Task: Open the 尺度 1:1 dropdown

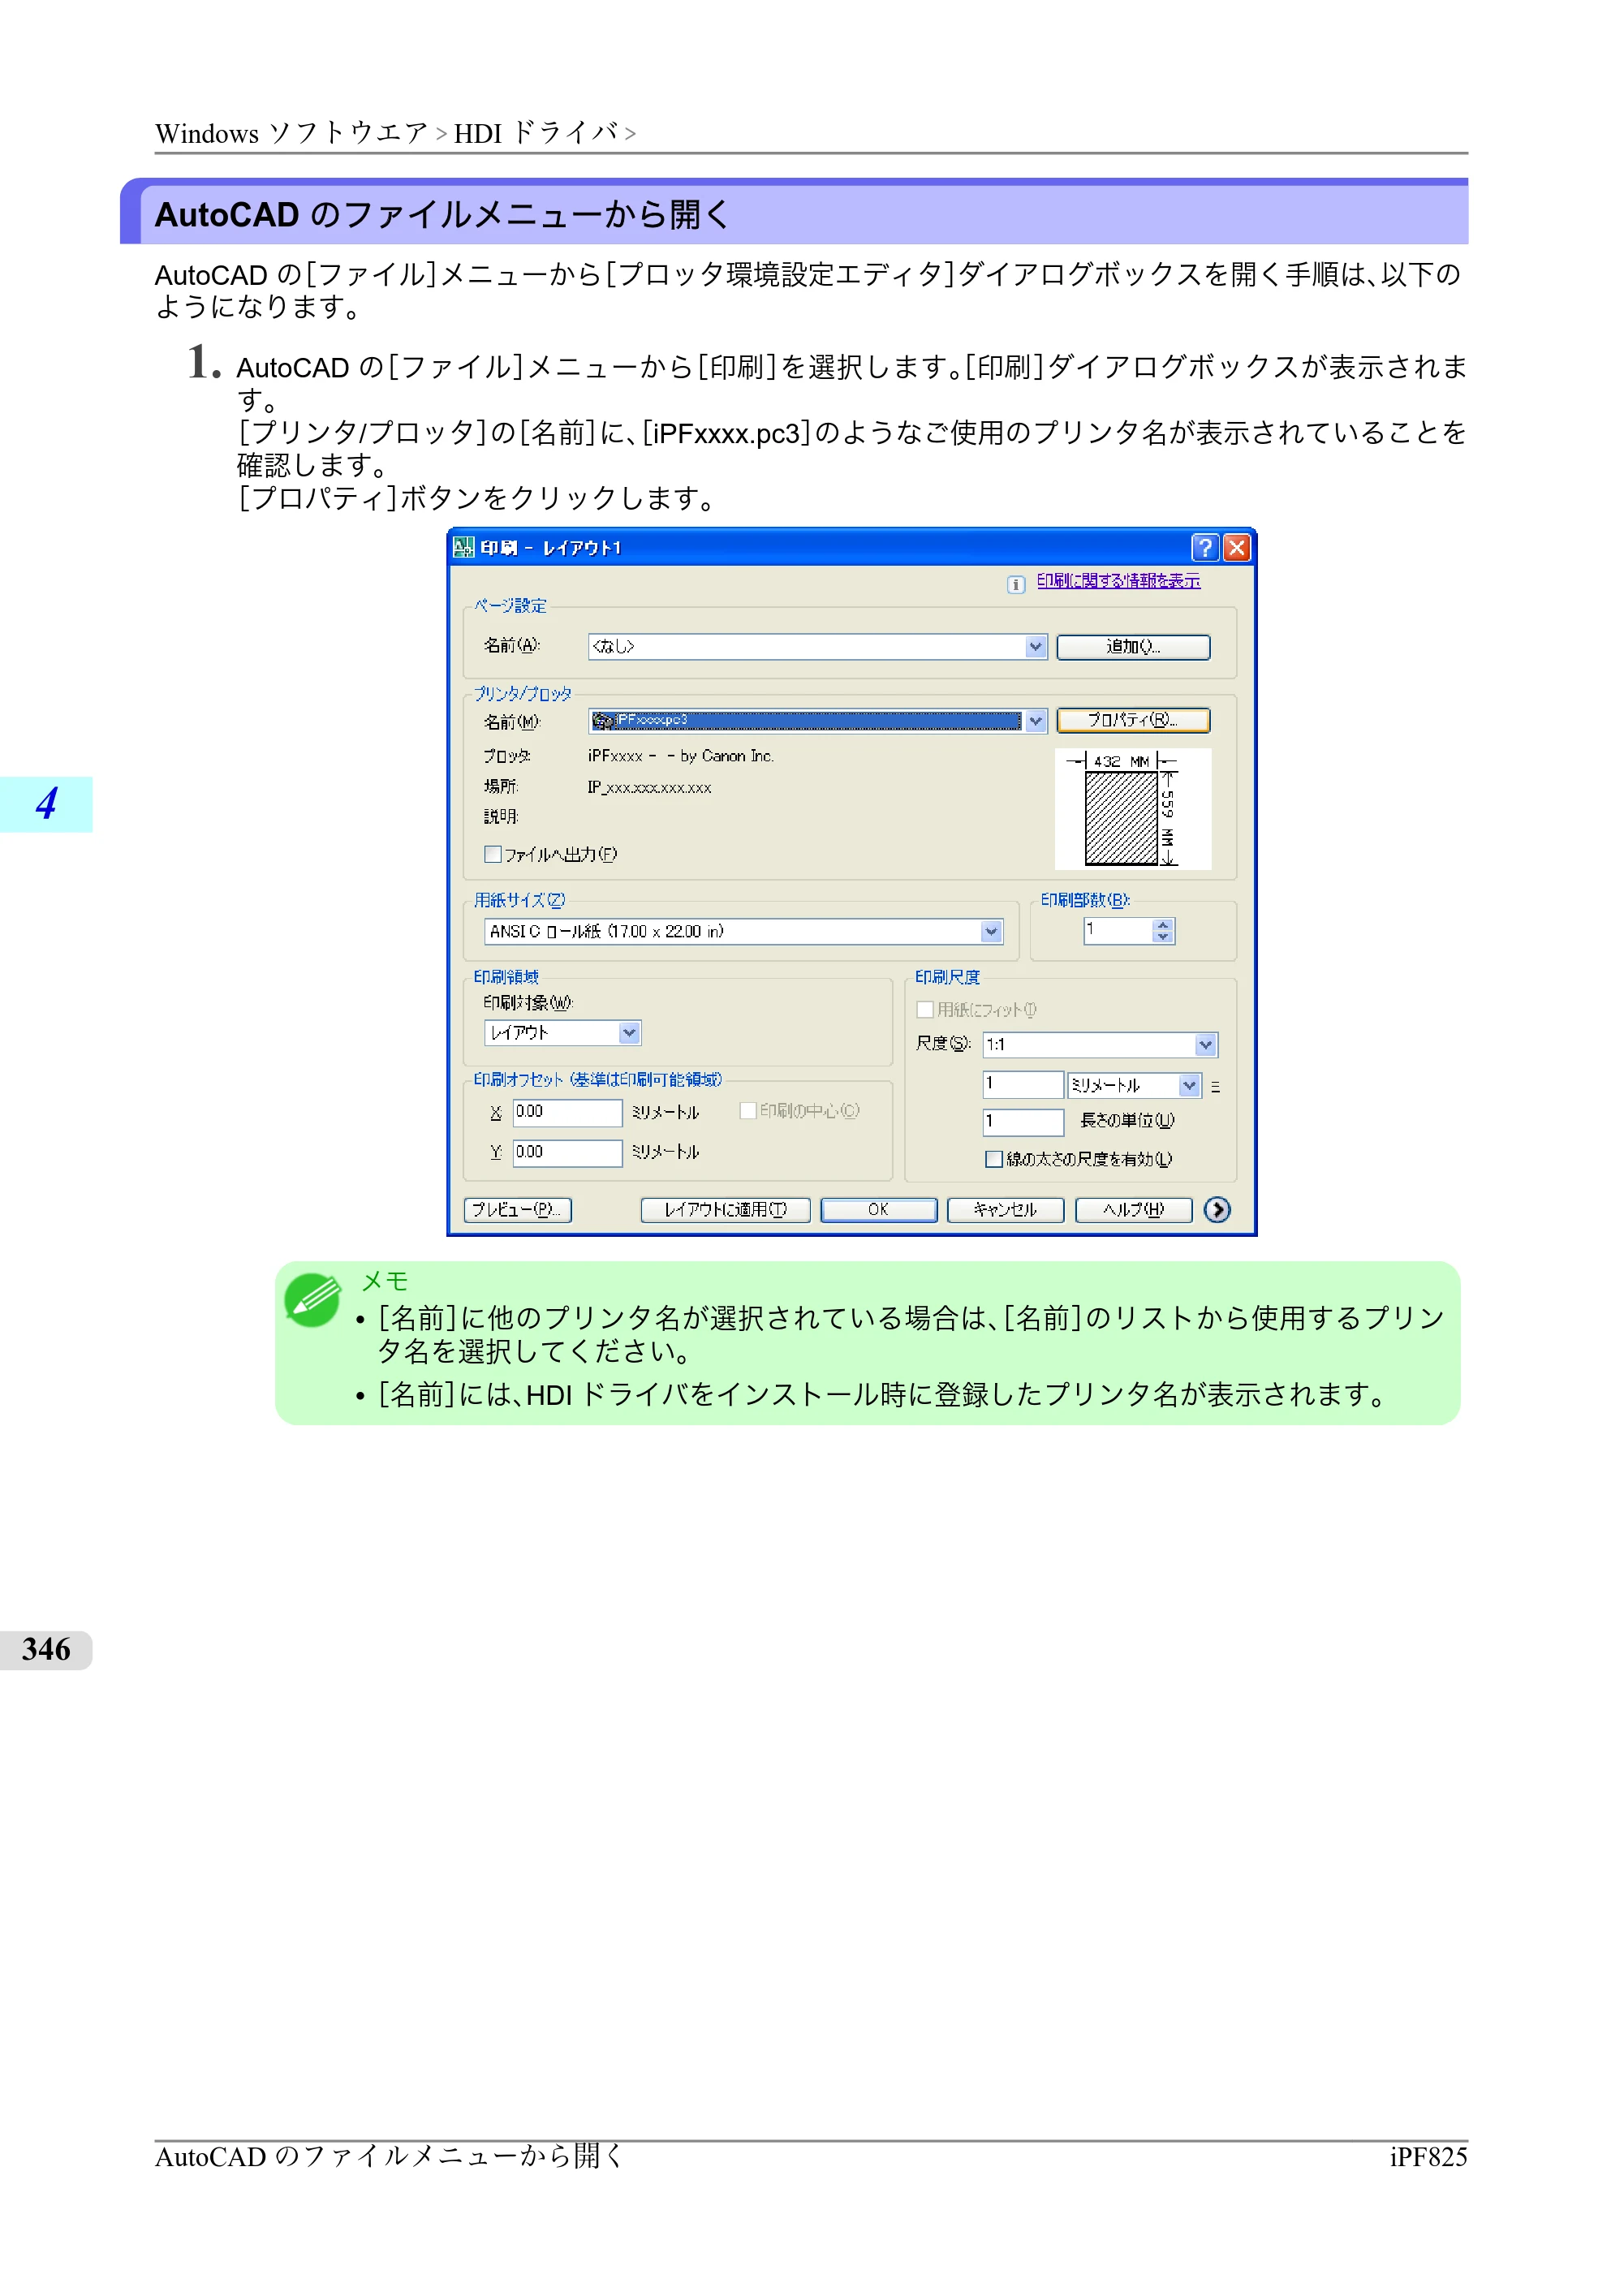Action: pos(1205,1045)
